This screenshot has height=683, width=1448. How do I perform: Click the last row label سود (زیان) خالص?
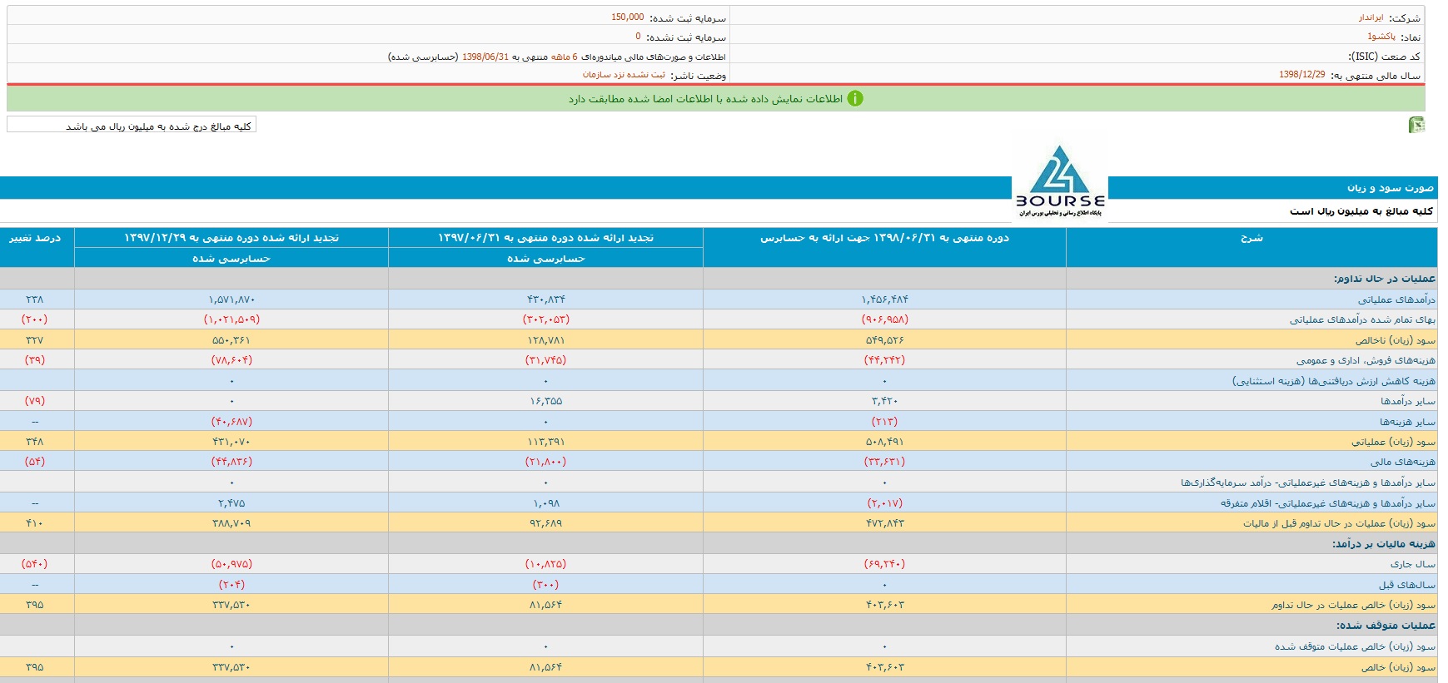coord(1398,667)
